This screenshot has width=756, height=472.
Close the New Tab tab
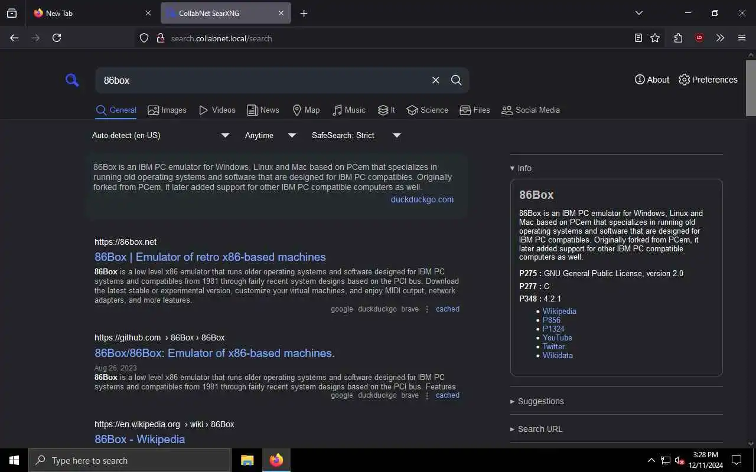click(x=148, y=13)
